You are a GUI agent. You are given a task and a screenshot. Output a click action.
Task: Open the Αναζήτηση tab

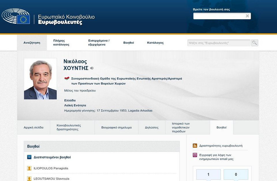(x=32, y=43)
